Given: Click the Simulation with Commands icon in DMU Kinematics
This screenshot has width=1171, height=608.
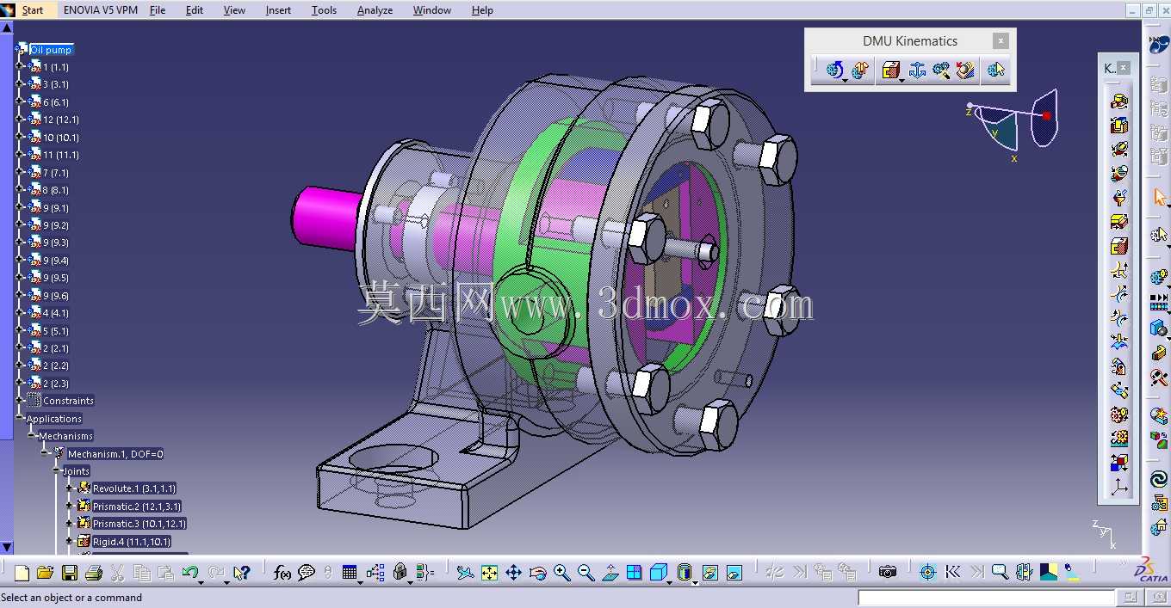Looking at the screenshot, I should (833, 71).
